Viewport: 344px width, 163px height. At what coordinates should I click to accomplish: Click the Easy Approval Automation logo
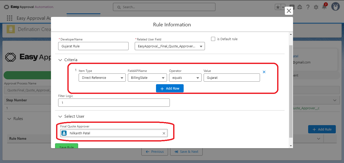click(x=29, y=7)
